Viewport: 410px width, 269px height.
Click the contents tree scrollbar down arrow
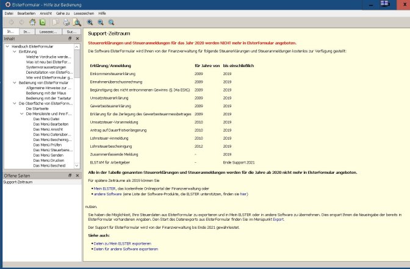tap(77, 165)
